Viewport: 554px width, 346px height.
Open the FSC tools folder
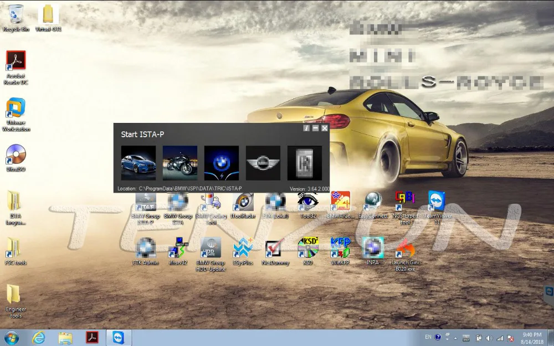click(x=16, y=251)
